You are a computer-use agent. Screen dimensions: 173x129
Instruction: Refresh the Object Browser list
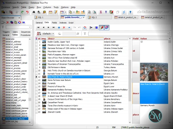(x=20, y=22)
